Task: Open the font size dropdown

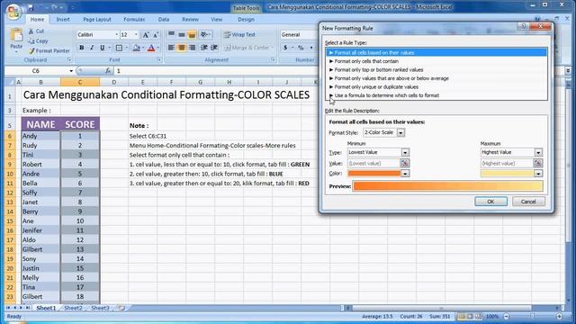Action: (x=136, y=34)
